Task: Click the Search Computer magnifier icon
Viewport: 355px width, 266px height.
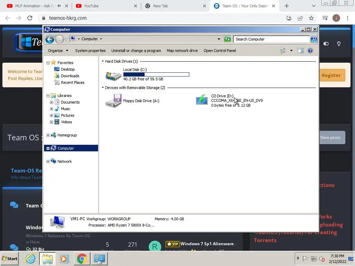Action: click(x=313, y=39)
